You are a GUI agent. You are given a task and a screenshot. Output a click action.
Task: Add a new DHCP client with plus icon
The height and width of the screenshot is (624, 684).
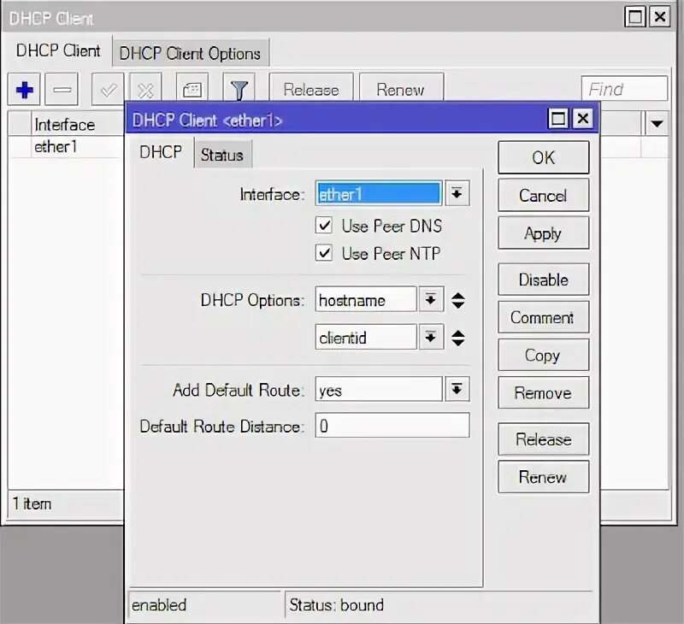pos(24,90)
